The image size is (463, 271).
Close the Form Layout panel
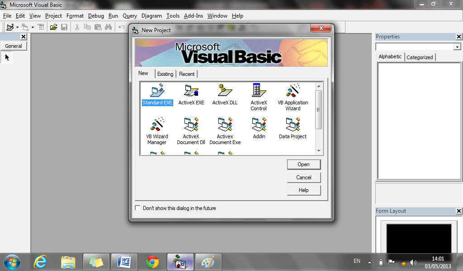(x=458, y=211)
